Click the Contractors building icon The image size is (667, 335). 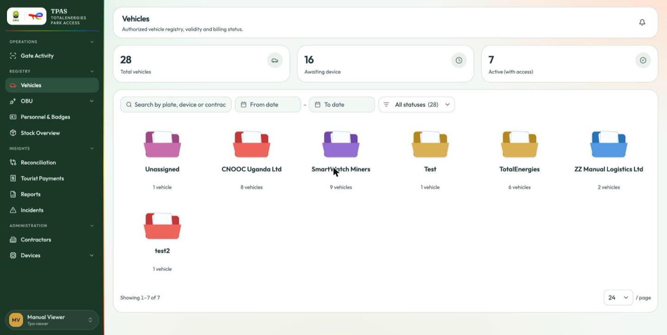tap(13, 240)
